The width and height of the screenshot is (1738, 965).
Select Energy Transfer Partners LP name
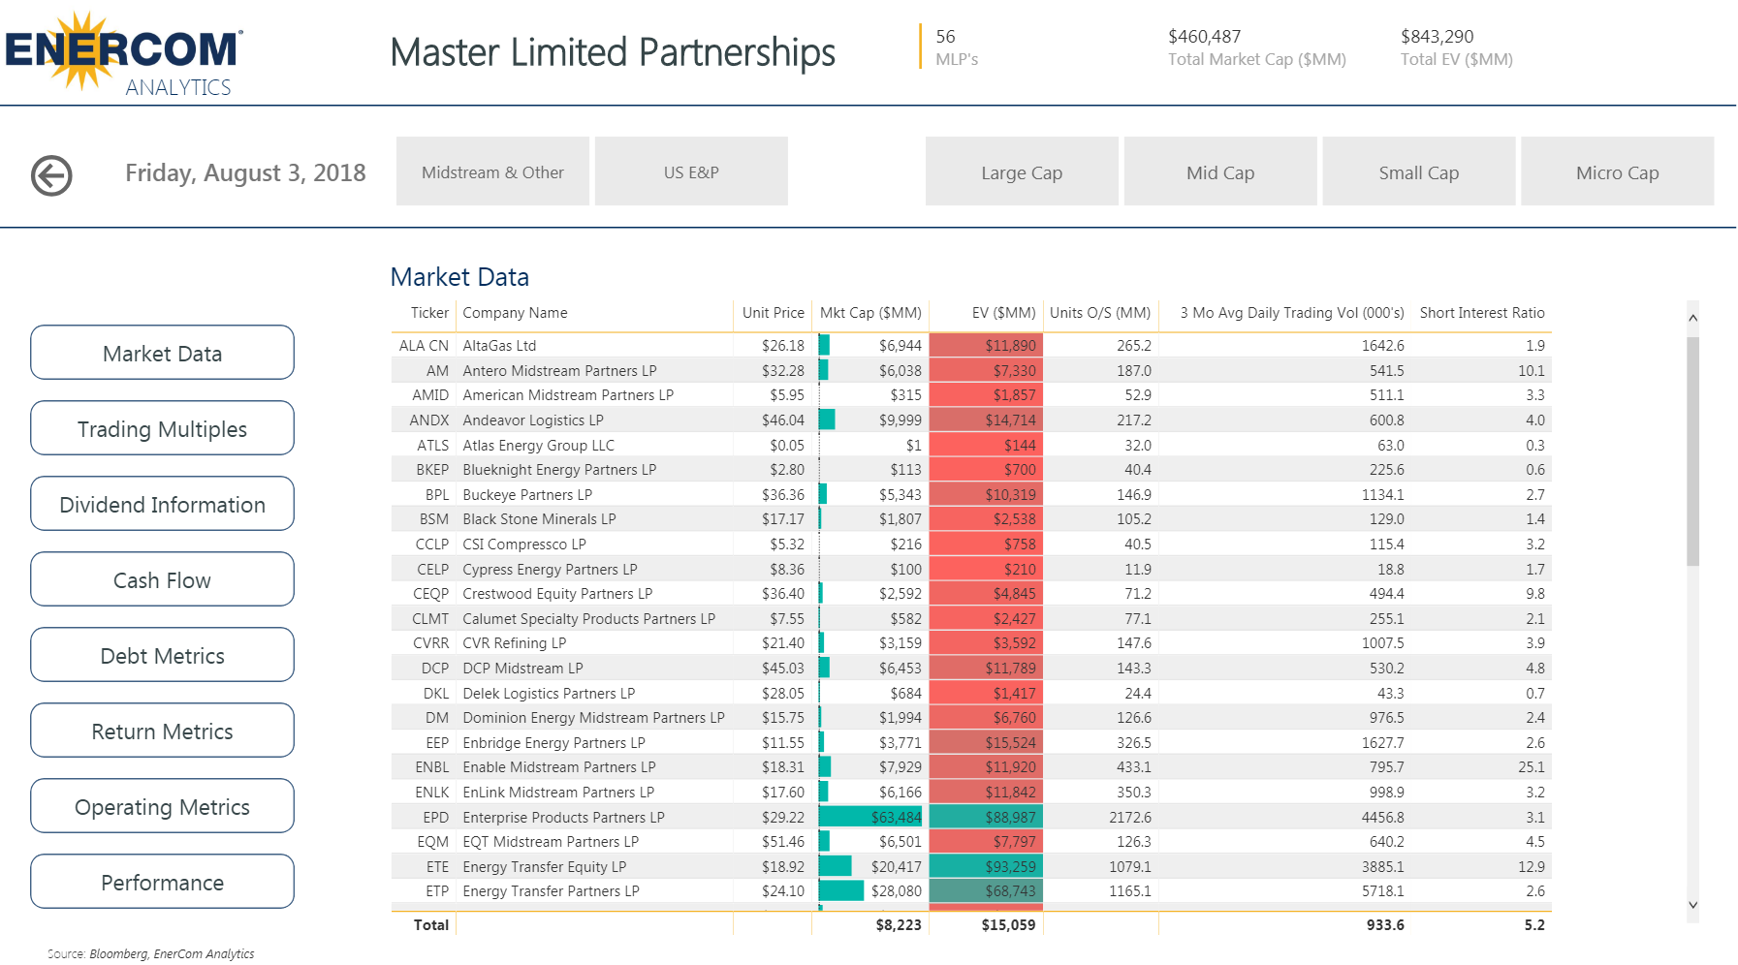tap(551, 890)
